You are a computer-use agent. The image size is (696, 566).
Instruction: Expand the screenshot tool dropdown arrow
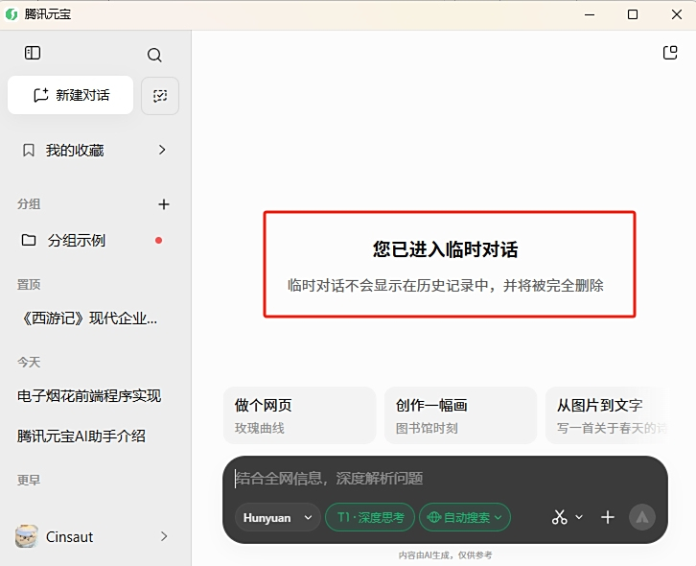pos(579,517)
